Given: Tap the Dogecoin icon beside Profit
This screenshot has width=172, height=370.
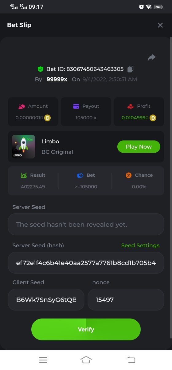Looking at the screenshot, I should point(153,117).
